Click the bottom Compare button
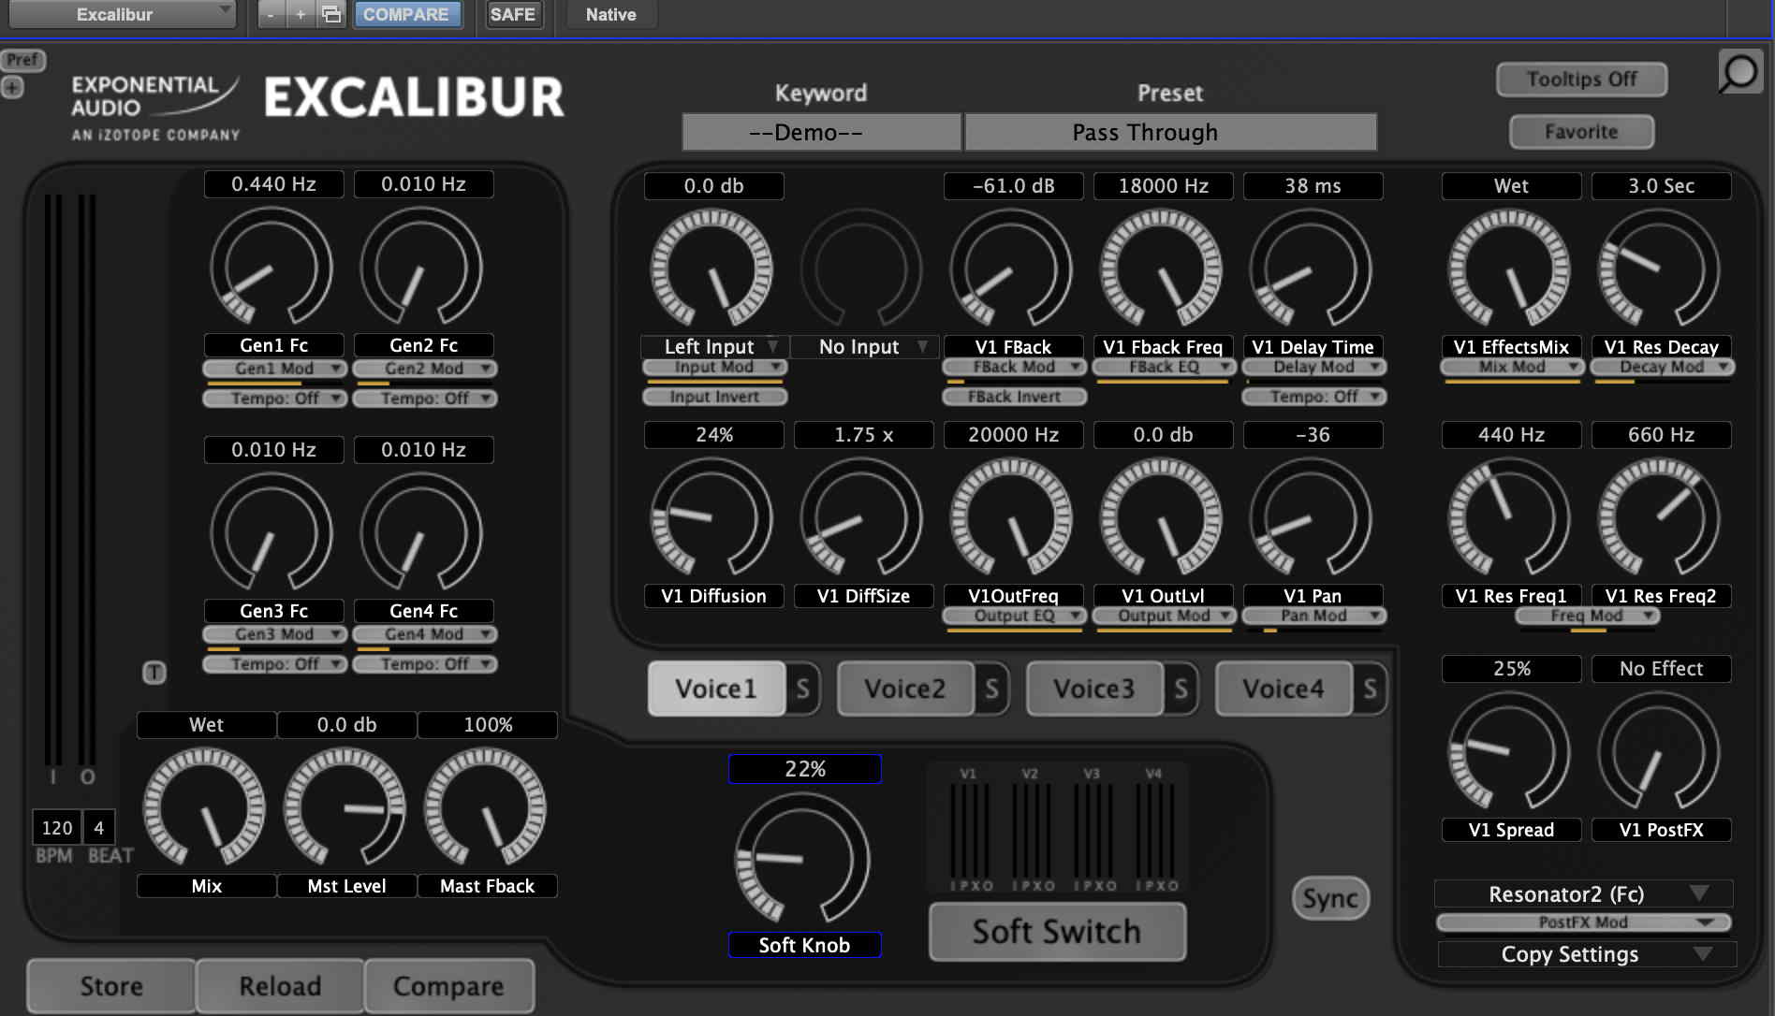The height and width of the screenshot is (1016, 1775). (448, 986)
